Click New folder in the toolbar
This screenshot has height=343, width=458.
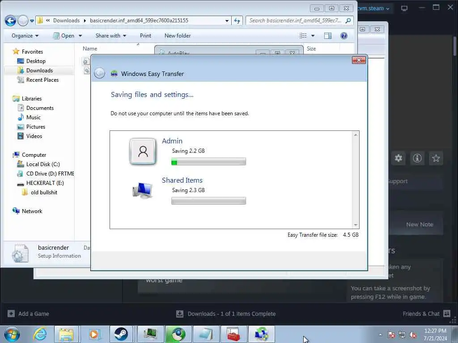(x=178, y=36)
